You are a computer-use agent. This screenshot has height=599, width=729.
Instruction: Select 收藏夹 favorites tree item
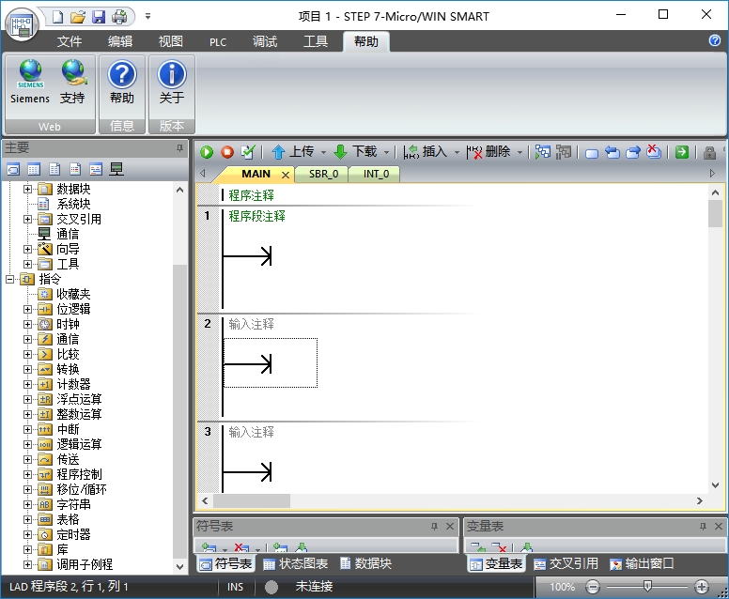pos(73,294)
